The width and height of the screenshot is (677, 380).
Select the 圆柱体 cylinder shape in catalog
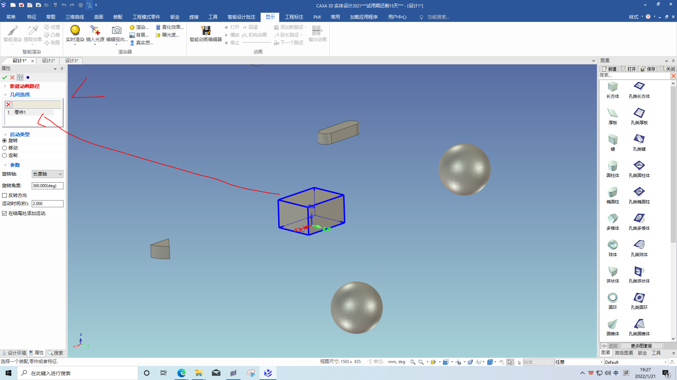[612, 166]
